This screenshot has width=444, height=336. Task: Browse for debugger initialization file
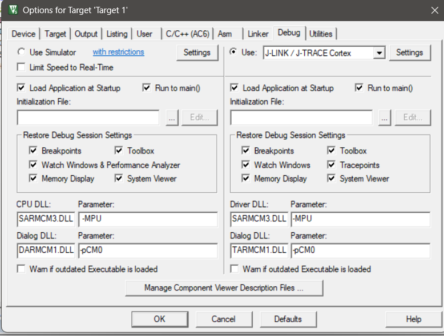coord(385,118)
